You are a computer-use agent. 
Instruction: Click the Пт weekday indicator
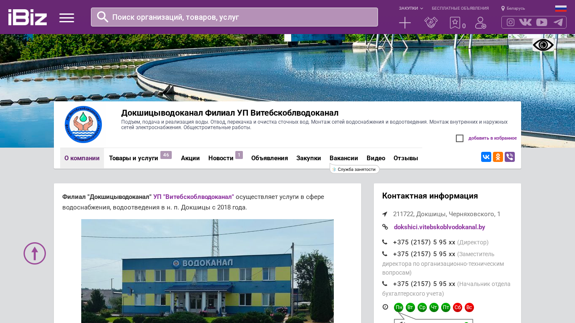446,307
